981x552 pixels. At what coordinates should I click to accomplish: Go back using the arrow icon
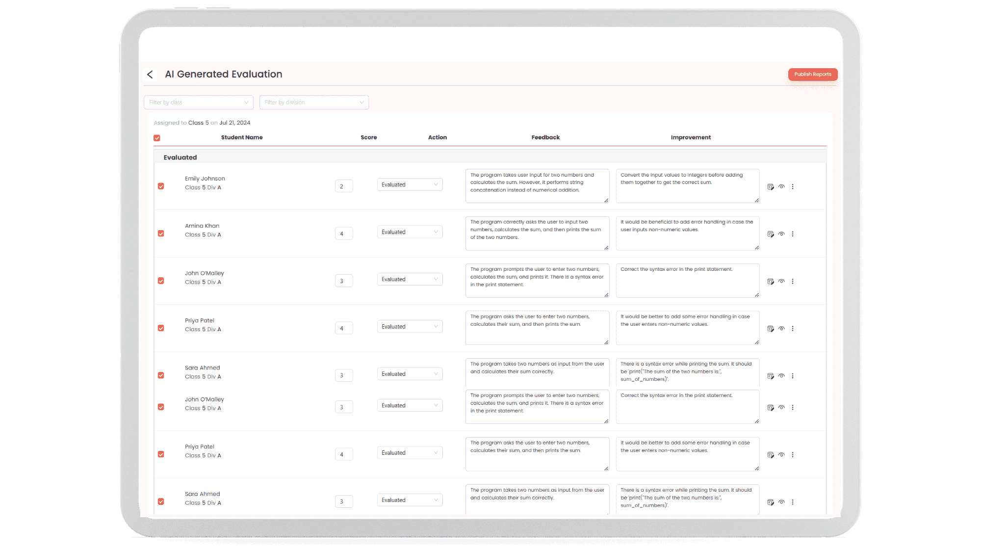[150, 75]
